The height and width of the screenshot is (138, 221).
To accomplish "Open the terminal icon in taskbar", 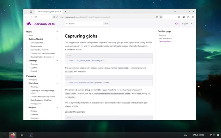I will pyautogui.click(x=31, y=135).
